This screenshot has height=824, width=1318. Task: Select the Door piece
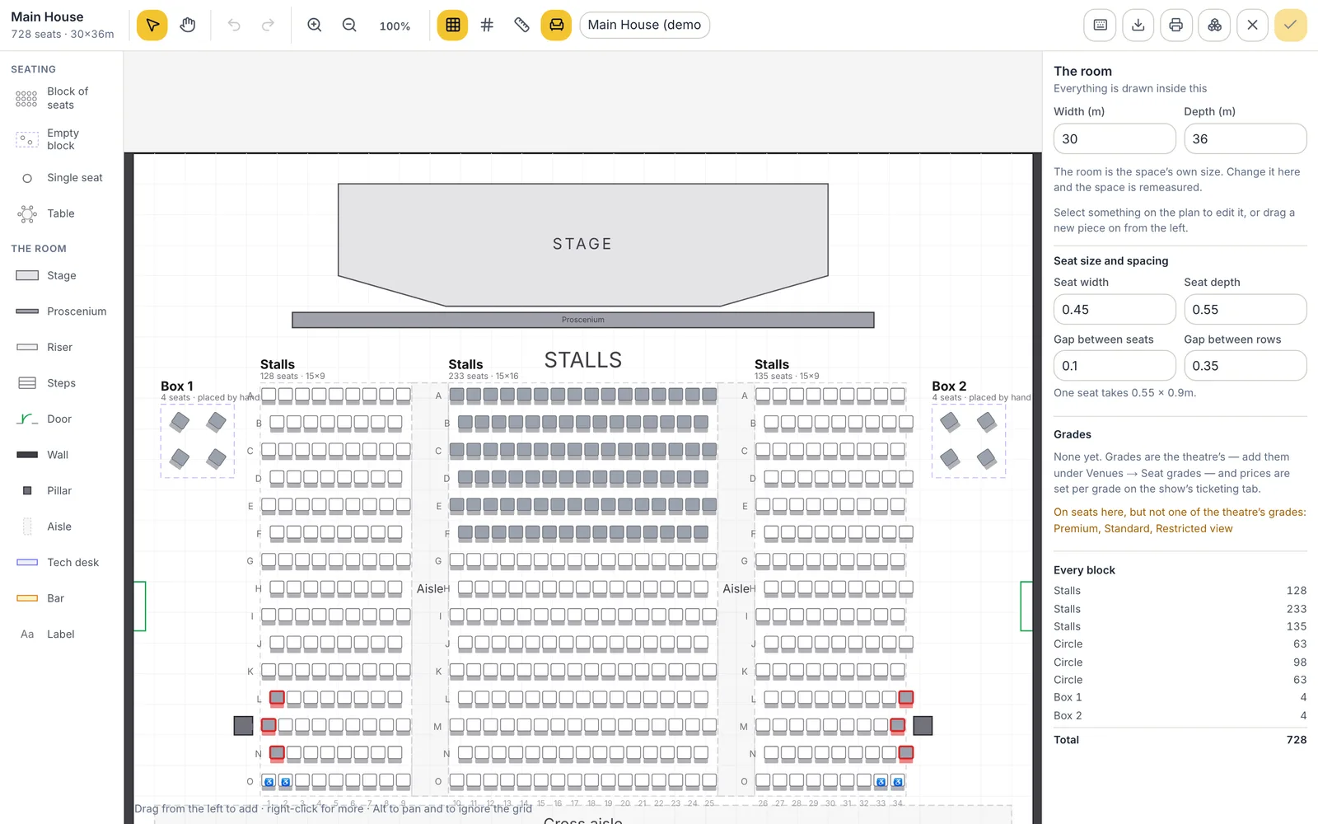point(62,419)
